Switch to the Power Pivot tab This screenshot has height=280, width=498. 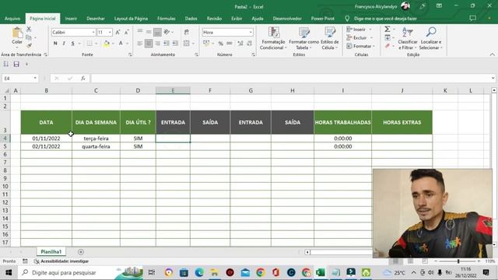point(323,19)
